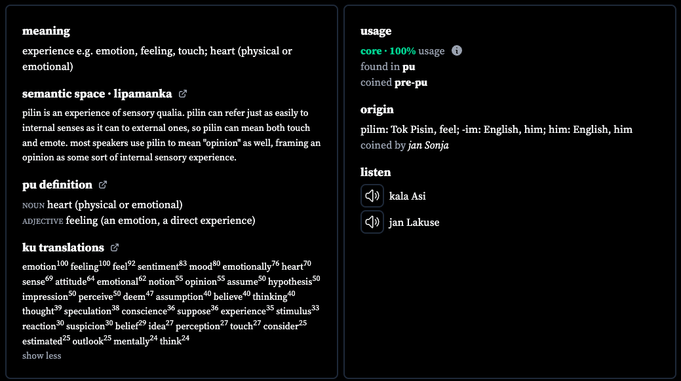Click the emotion translation word

tap(39, 267)
